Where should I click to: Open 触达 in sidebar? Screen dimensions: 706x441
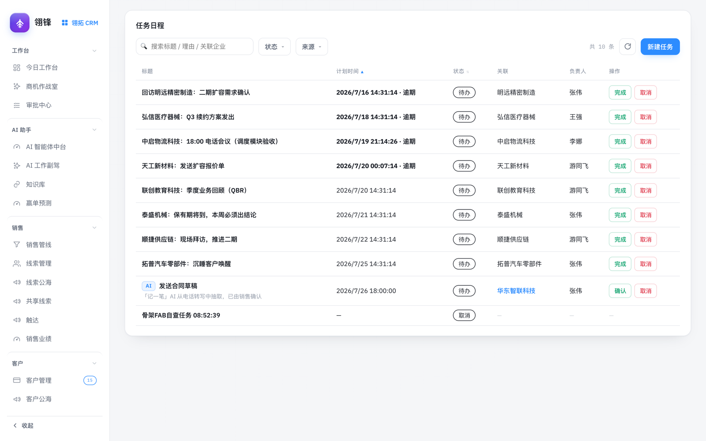55,320
